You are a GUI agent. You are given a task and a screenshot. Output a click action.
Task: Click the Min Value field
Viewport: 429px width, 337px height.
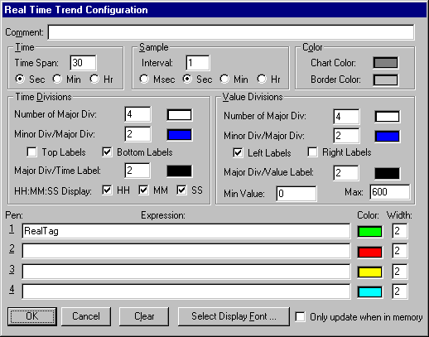(296, 194)
